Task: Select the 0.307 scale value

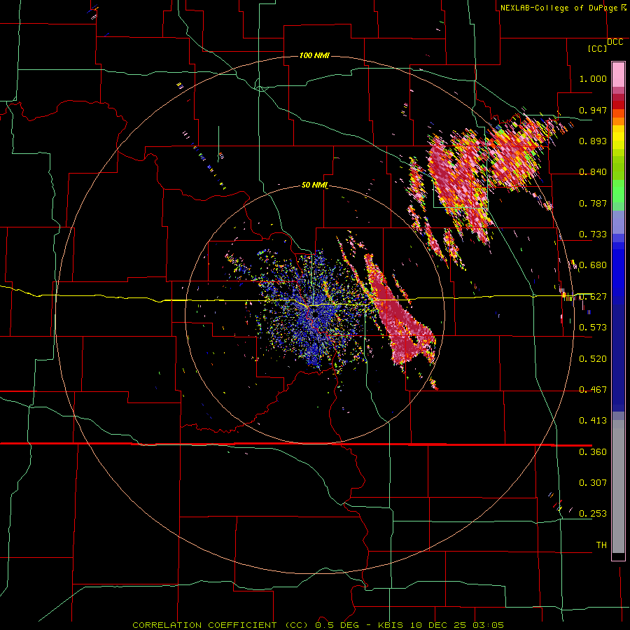Action: pyautogui.click(x=593, y=483)
